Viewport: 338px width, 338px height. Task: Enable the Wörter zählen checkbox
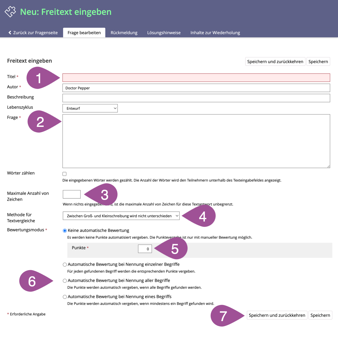click(64, 174)
